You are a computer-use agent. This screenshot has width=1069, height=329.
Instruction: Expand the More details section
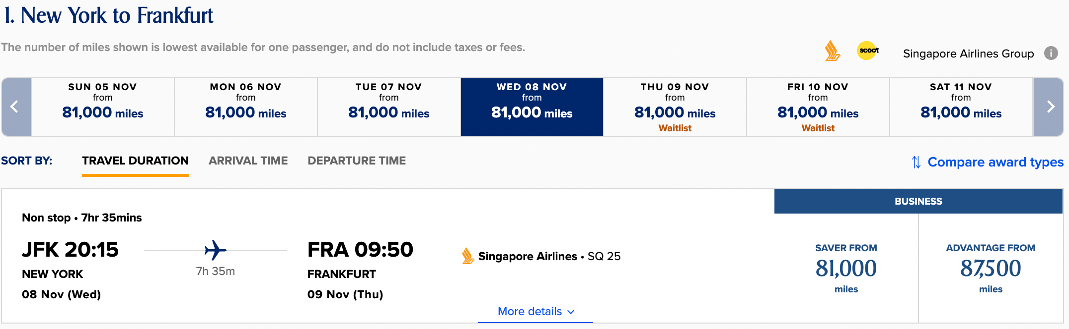534,311
